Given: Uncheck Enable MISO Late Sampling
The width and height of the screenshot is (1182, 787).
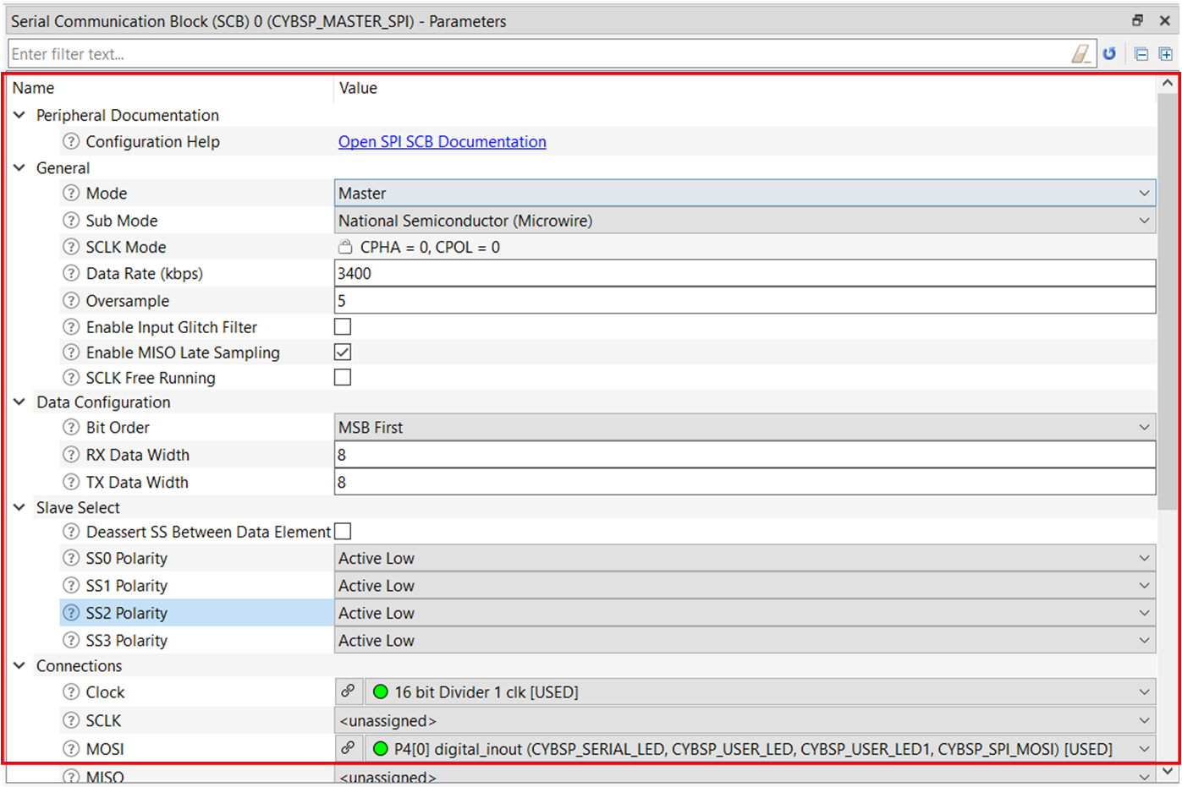Looking at the screenshot, I should 343,352.
